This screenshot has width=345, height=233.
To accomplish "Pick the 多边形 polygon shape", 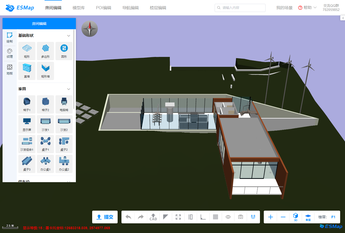I will tap(45, 51).
